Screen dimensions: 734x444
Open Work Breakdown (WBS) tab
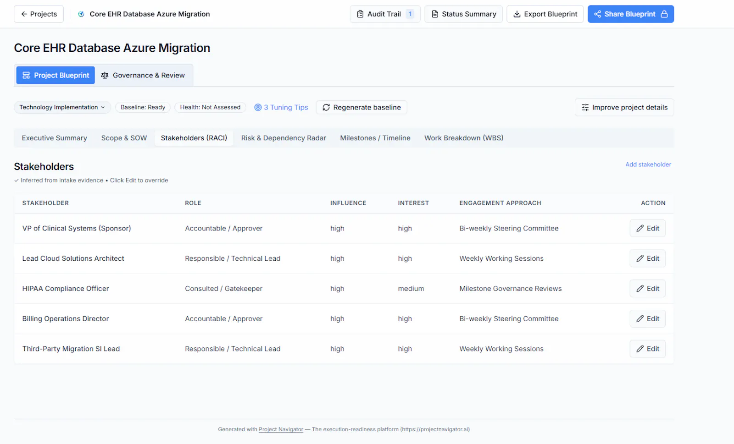[464, 138]
